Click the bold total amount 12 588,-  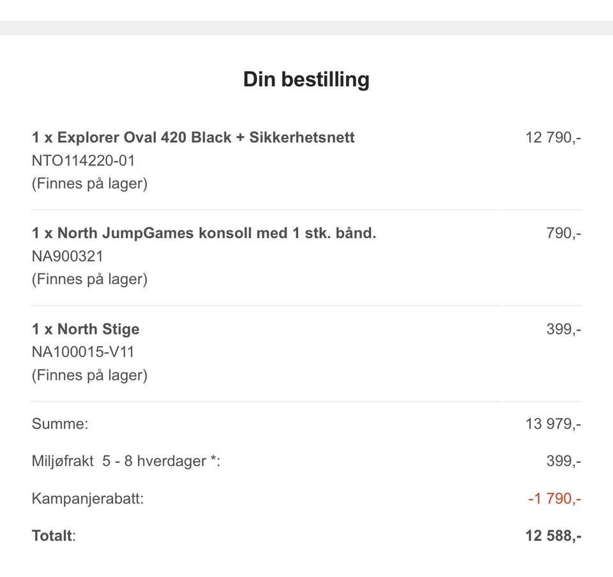pyautogui.click(x=553, y=536)
